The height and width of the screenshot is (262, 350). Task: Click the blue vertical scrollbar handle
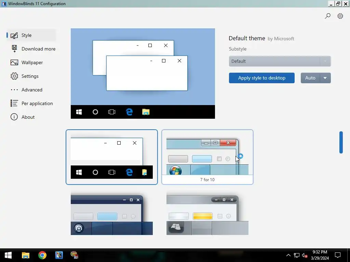coord(341,142)
